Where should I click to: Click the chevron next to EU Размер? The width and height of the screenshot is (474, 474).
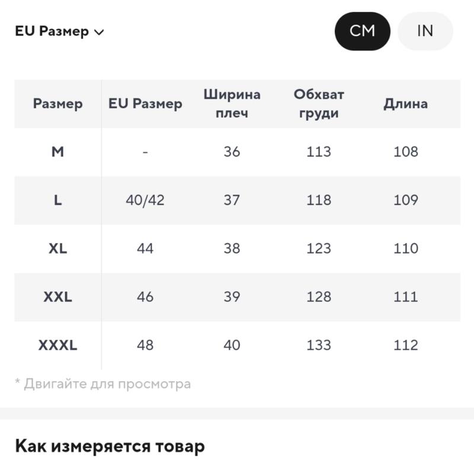click(x=99, y=32)
